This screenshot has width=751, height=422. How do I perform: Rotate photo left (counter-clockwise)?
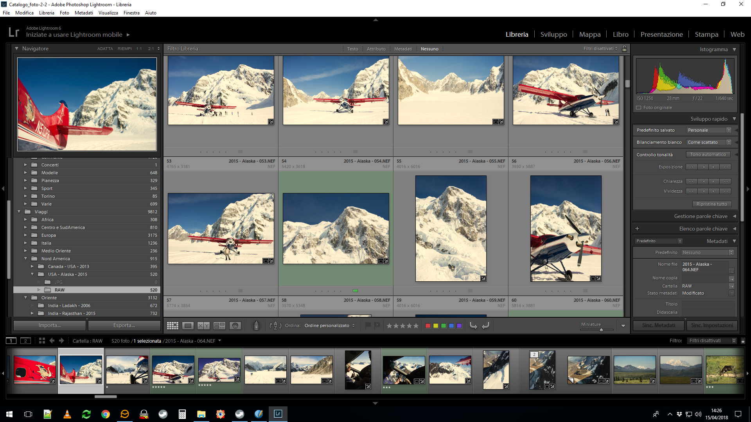(474, 325)
